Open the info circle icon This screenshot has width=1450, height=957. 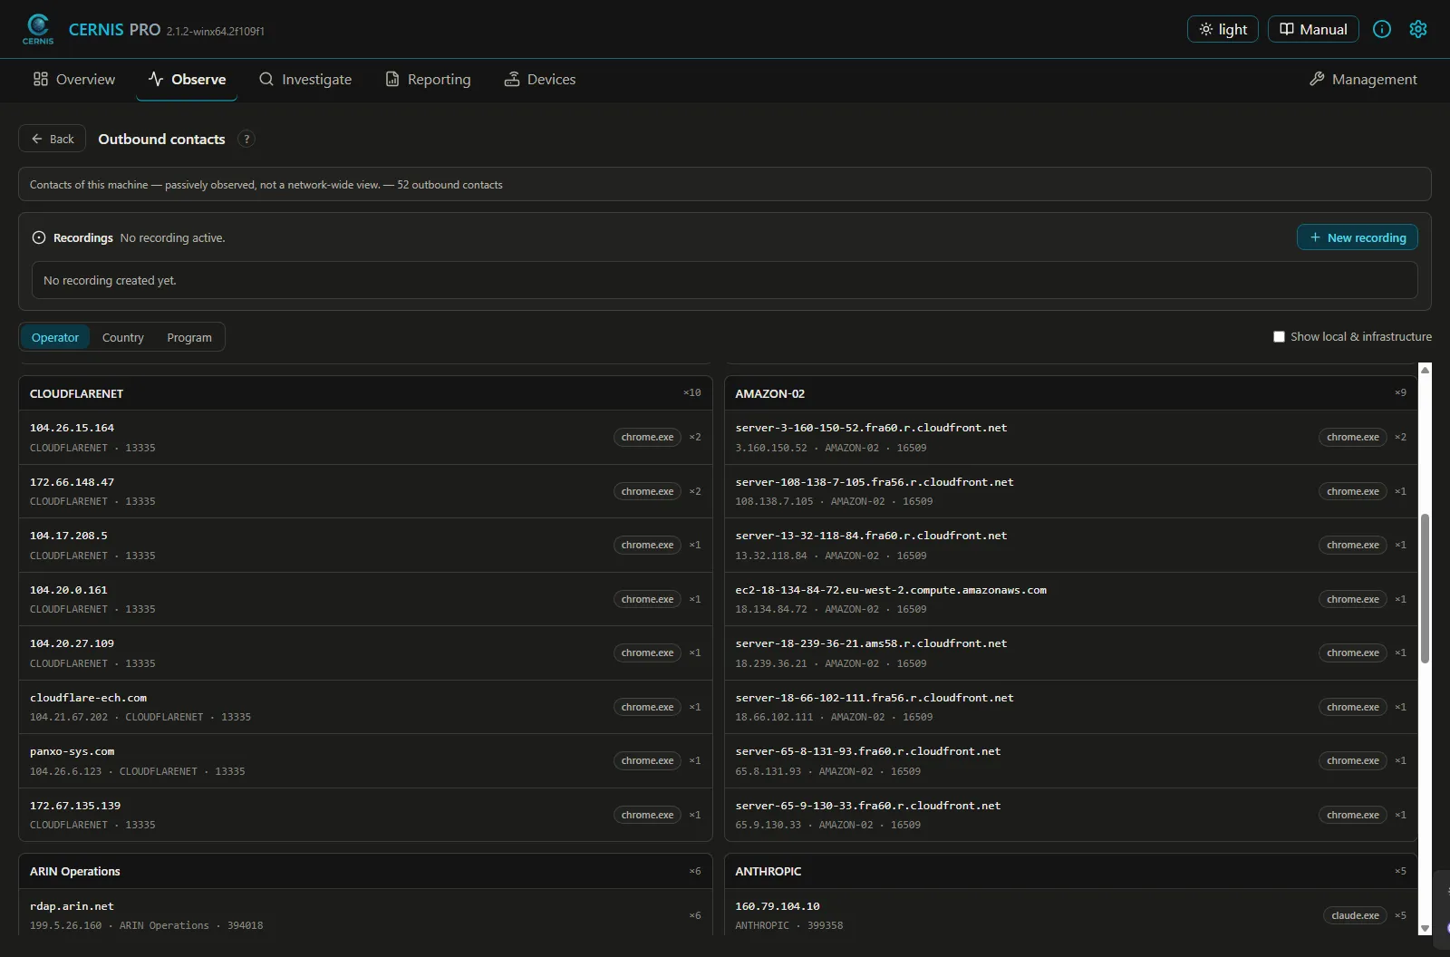[1382, 29]
